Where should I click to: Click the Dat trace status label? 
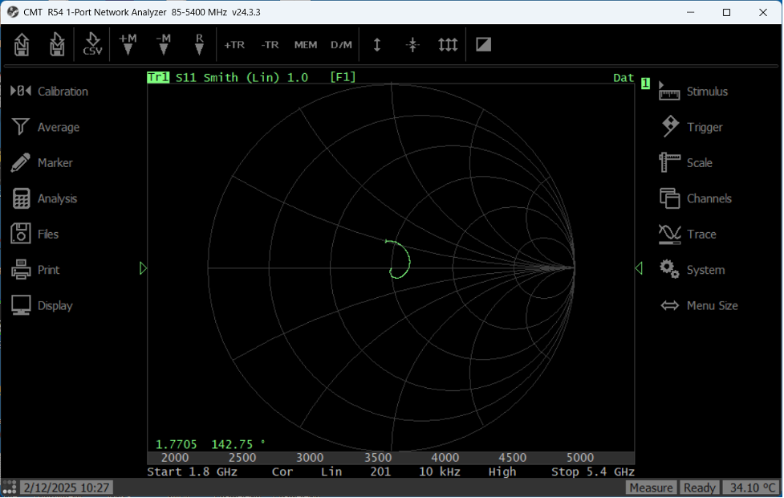tap(624, 78)
